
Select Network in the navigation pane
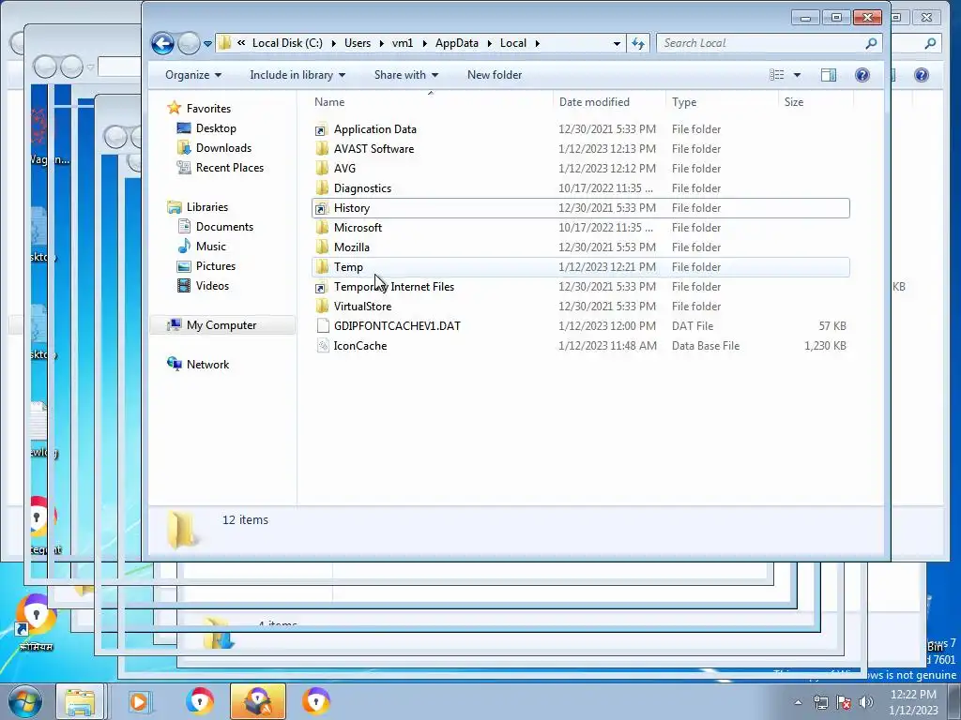(207, 365)
